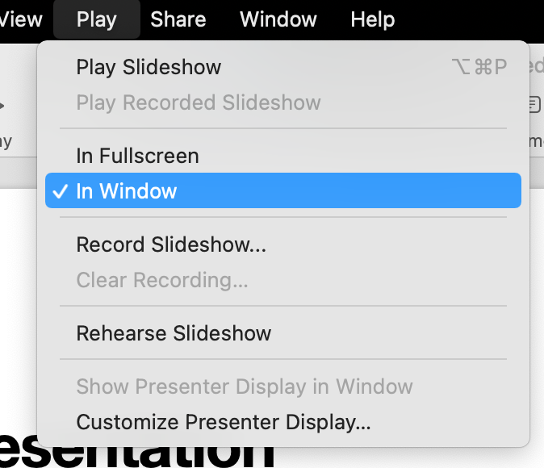Click Show Presenter Display in Window
The image size is (544, 468).
(245, 387)
